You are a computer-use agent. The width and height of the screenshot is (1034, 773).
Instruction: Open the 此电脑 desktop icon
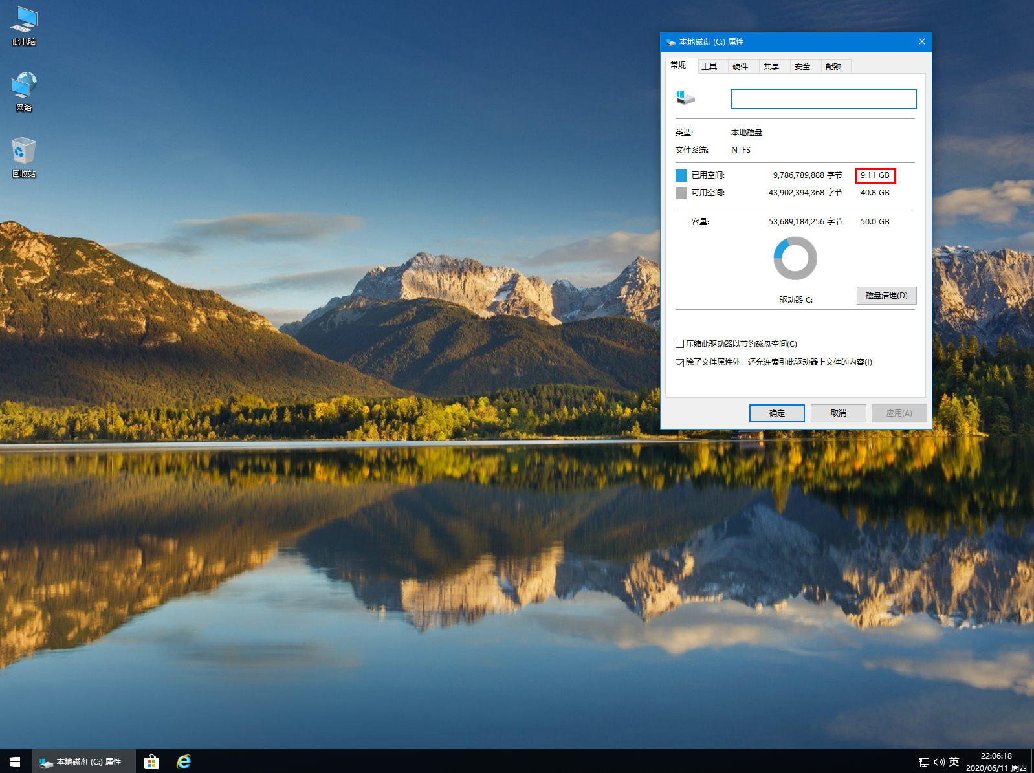[24, 26]
